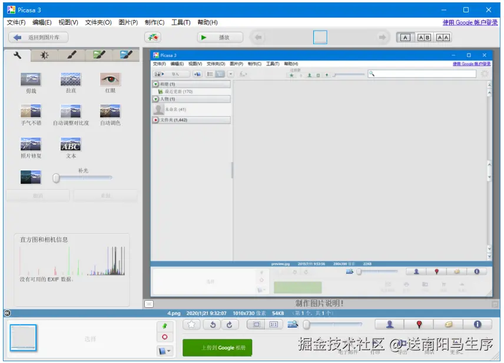Open the 制作(C) menu
Viewport: 504px width, 363px height.
coord(154,22)
